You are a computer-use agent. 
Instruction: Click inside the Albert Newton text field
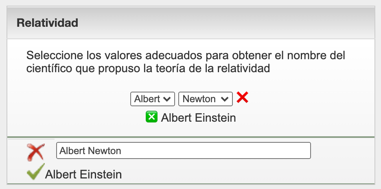pyautogui.click(x=183, y=150)
